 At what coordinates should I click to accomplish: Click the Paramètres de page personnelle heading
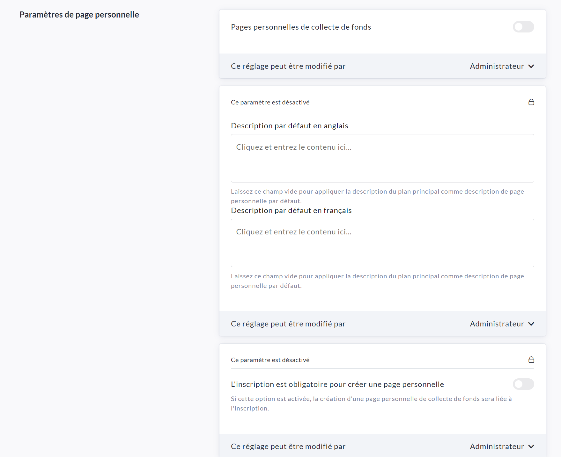79,15
